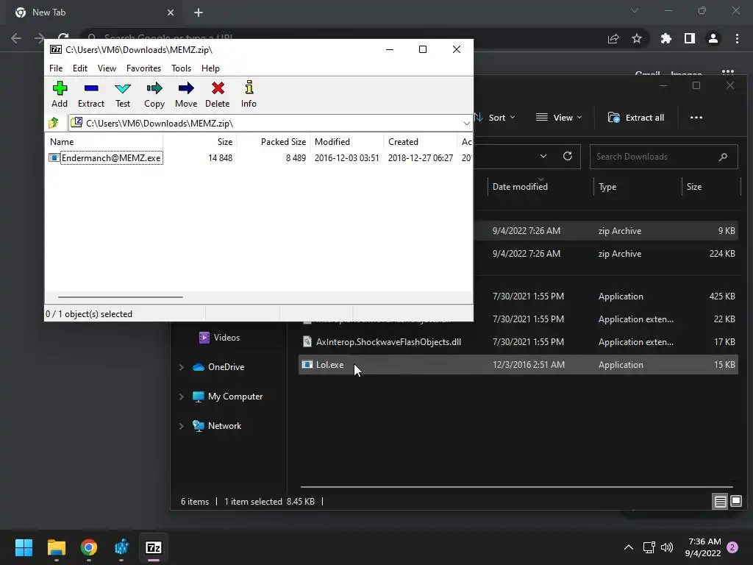This screenshot has height=565, width=753.
Task: Click the Add button in 7-Zip toolbar
Action: tap(60, 94)
